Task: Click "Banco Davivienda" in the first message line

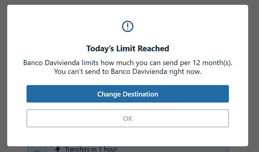Action: [x=51, y=63]
